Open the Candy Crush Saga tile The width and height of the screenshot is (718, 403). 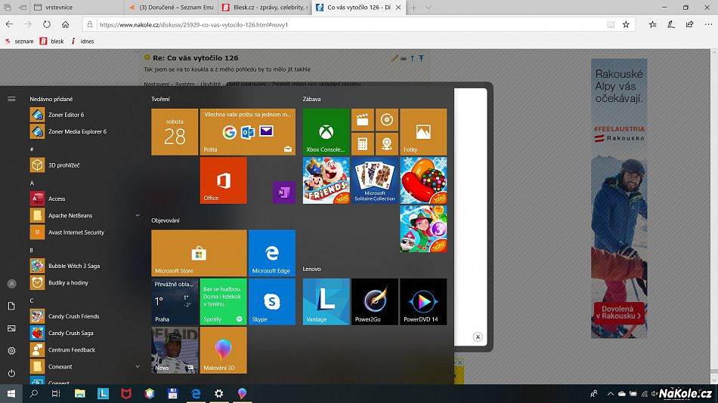[x=423, y=180]
